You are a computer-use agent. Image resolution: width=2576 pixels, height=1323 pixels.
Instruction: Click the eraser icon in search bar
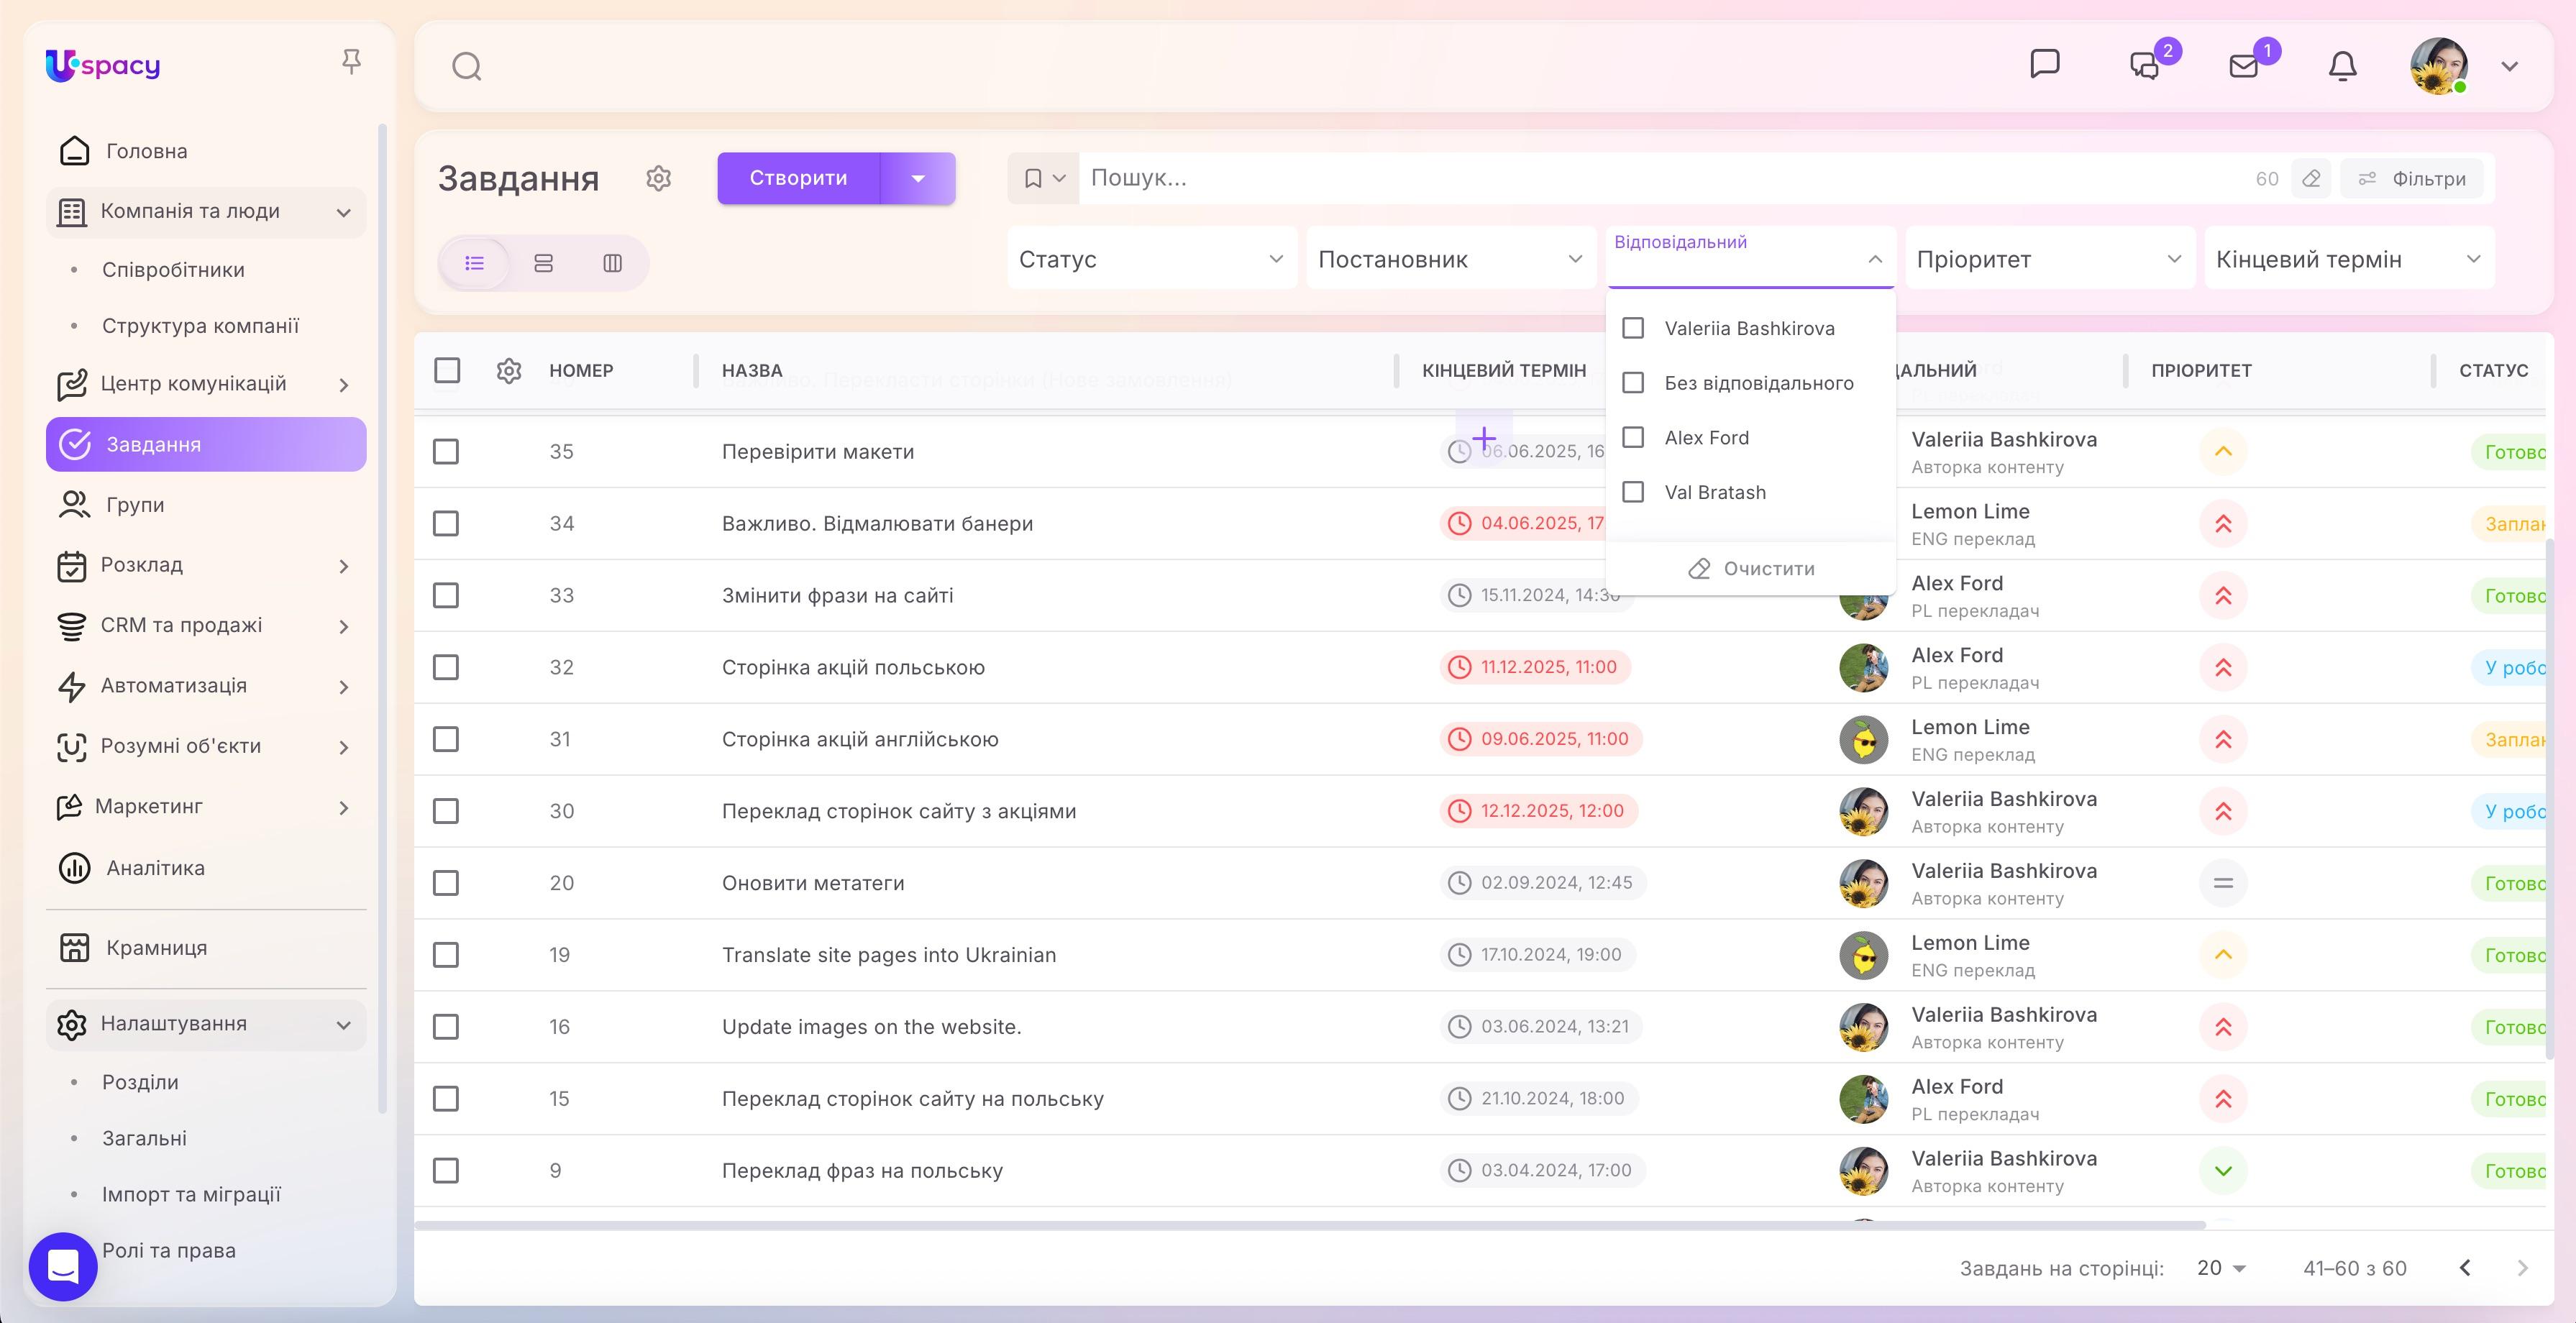click(x=2311, y=179)
